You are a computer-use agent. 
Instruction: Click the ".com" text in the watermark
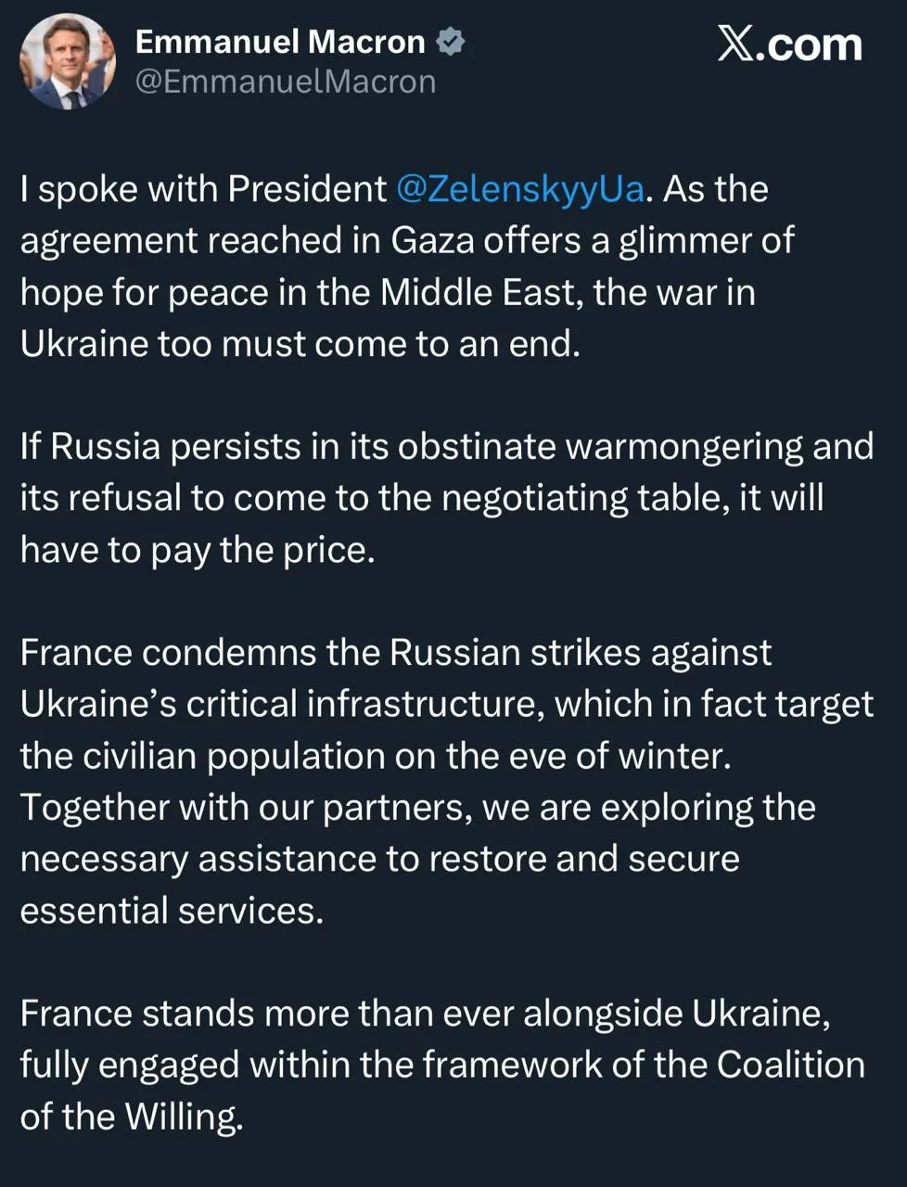click(809, 44)
